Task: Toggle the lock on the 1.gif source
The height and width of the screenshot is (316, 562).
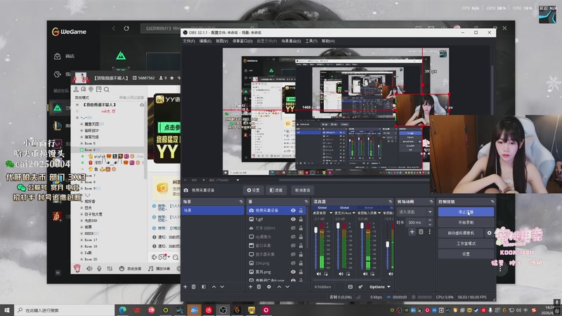Action: coord(301,219)
